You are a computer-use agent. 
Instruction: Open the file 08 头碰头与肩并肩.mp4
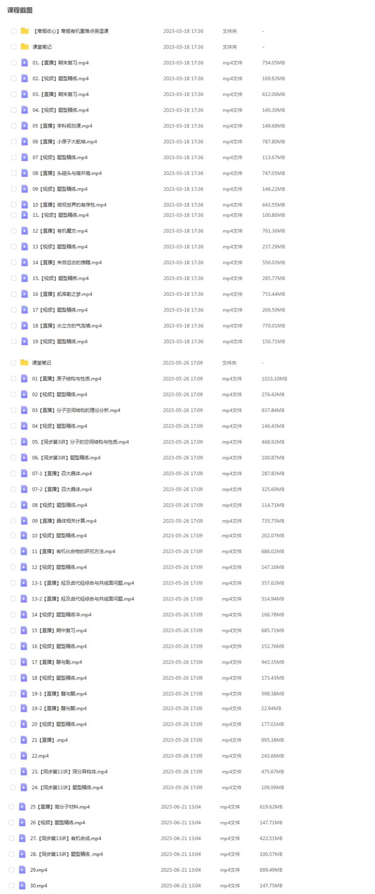(x=67, y=173)
